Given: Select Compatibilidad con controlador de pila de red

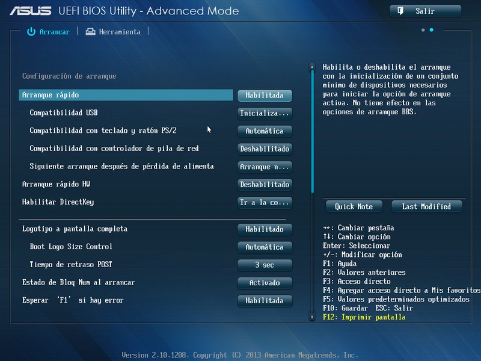Looking at the screenshot, I should (x=114, y=148).
